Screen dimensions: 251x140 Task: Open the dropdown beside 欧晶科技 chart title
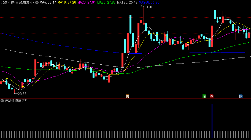tap(37, 2)
